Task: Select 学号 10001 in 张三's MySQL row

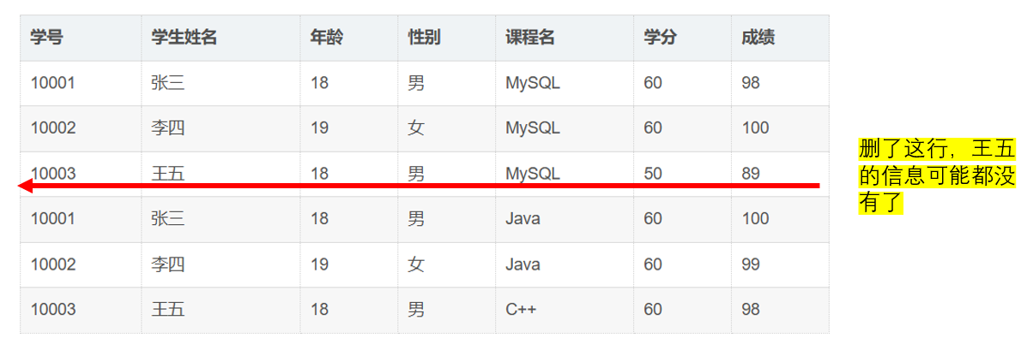Action: point(52,83)
